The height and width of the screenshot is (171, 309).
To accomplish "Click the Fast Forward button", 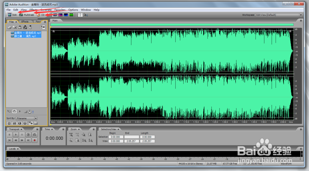I will click(x=22, y=140).
